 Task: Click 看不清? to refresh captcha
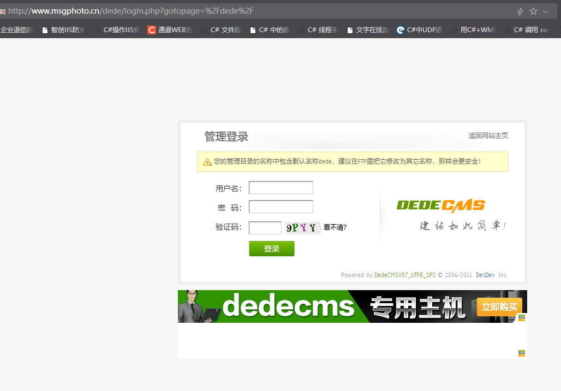coord(335,228)
